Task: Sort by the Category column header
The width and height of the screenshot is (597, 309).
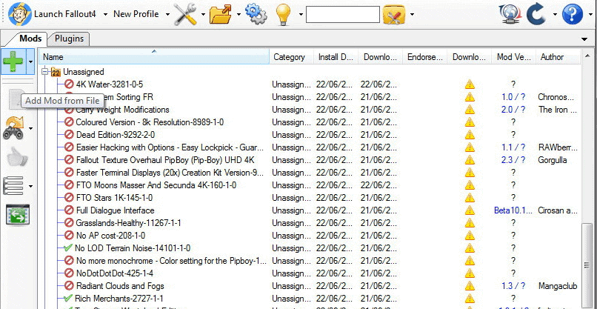Action: point(291,57)
